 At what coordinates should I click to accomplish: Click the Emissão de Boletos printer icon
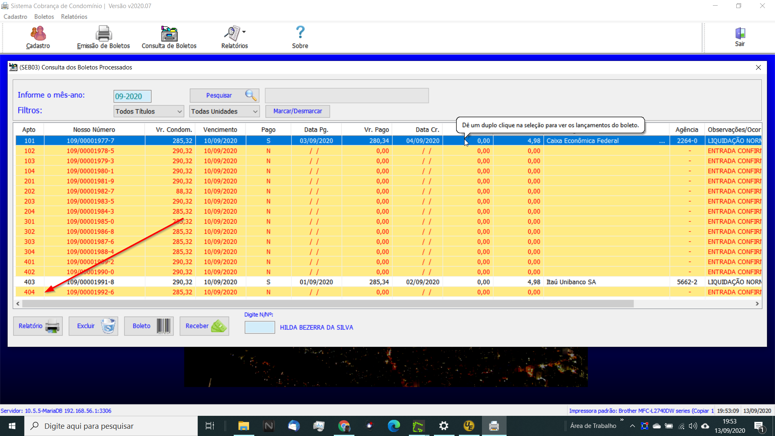point(103,34)
